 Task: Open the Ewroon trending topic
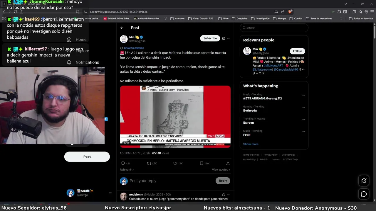pyautogui.click(x=249, y=123)
